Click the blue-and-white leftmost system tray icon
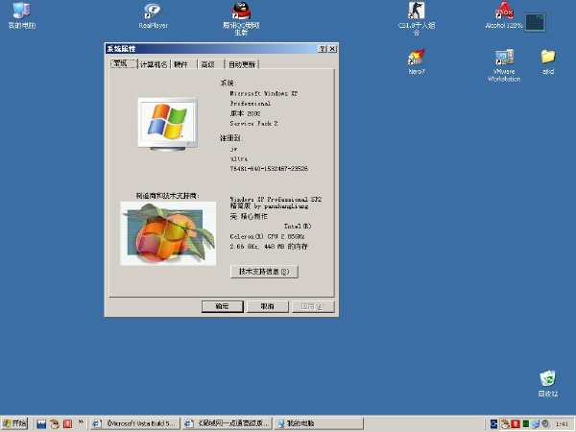This screenshot has width=576, height=432. 494,424
